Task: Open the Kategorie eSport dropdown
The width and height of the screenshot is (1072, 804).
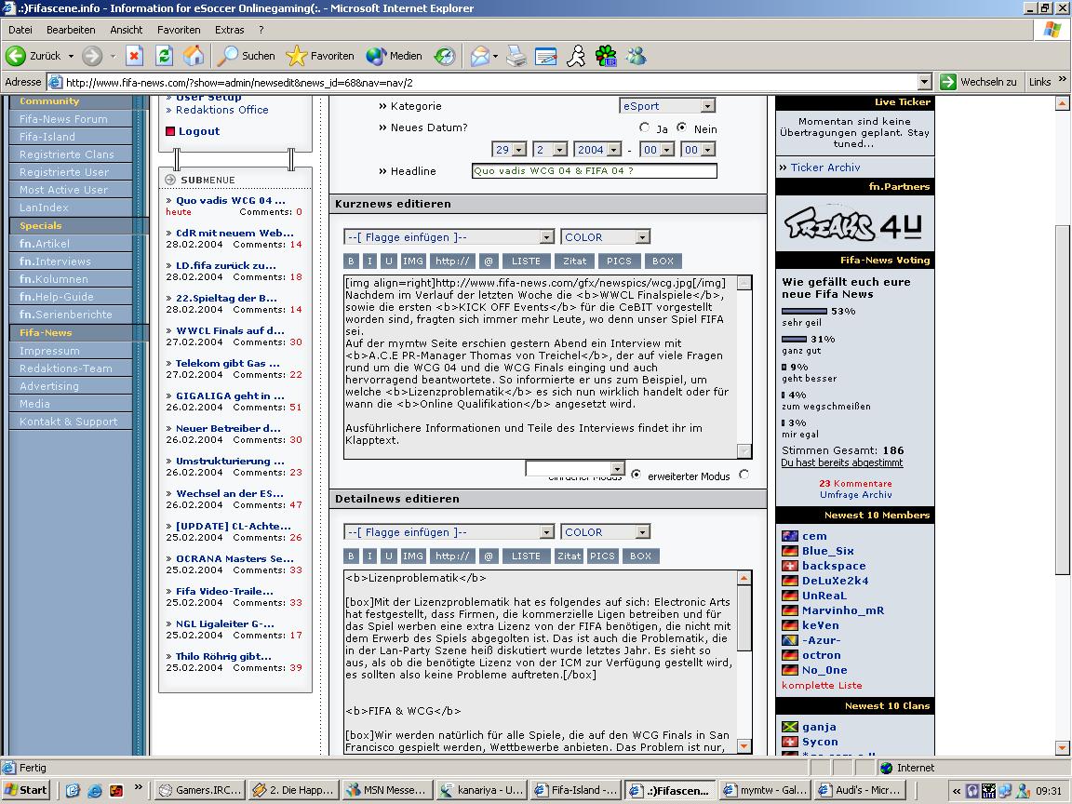Action: (666, 106)
